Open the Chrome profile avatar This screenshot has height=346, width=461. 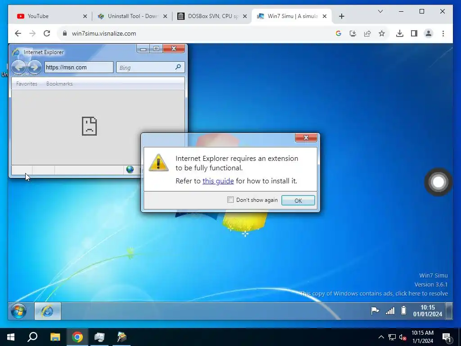429,33
